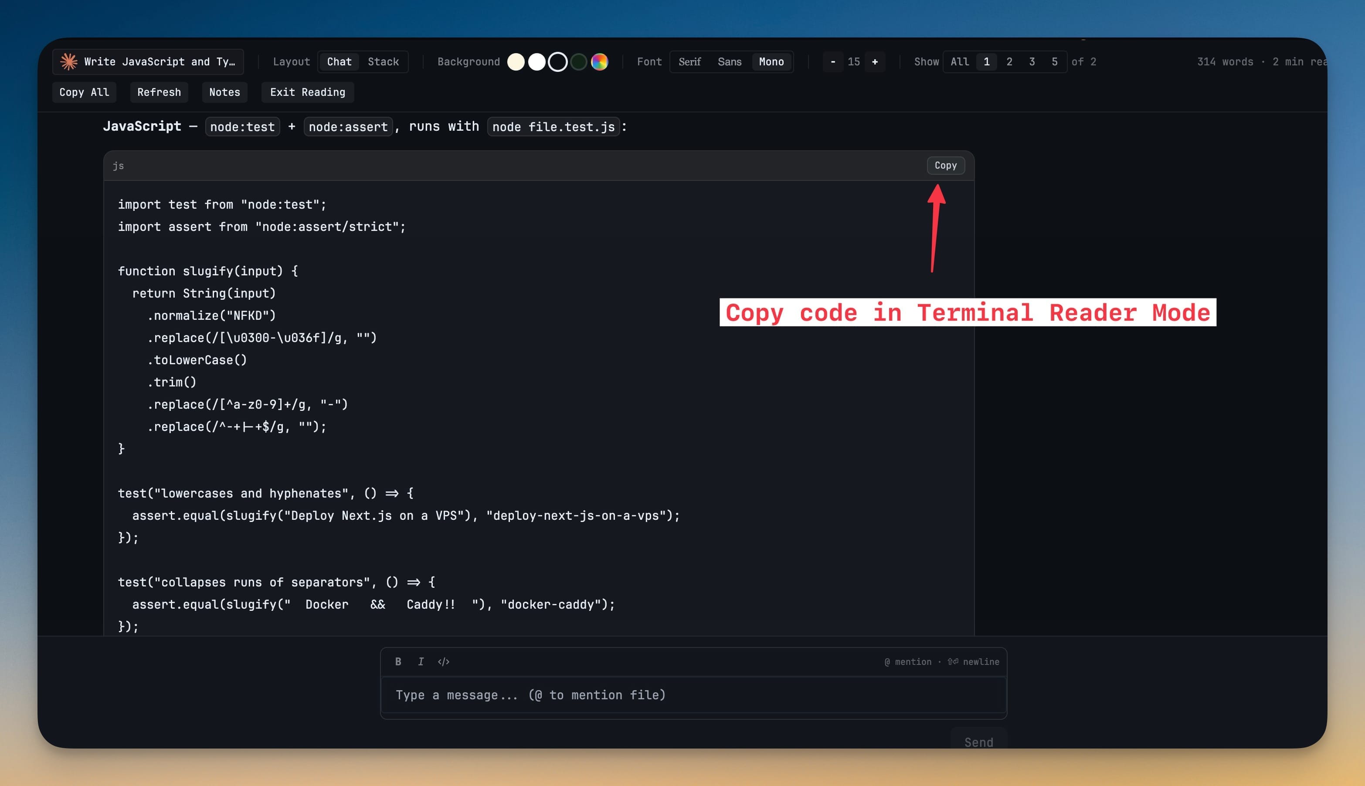Click the '314 words' reading stat

[1225, 61]
